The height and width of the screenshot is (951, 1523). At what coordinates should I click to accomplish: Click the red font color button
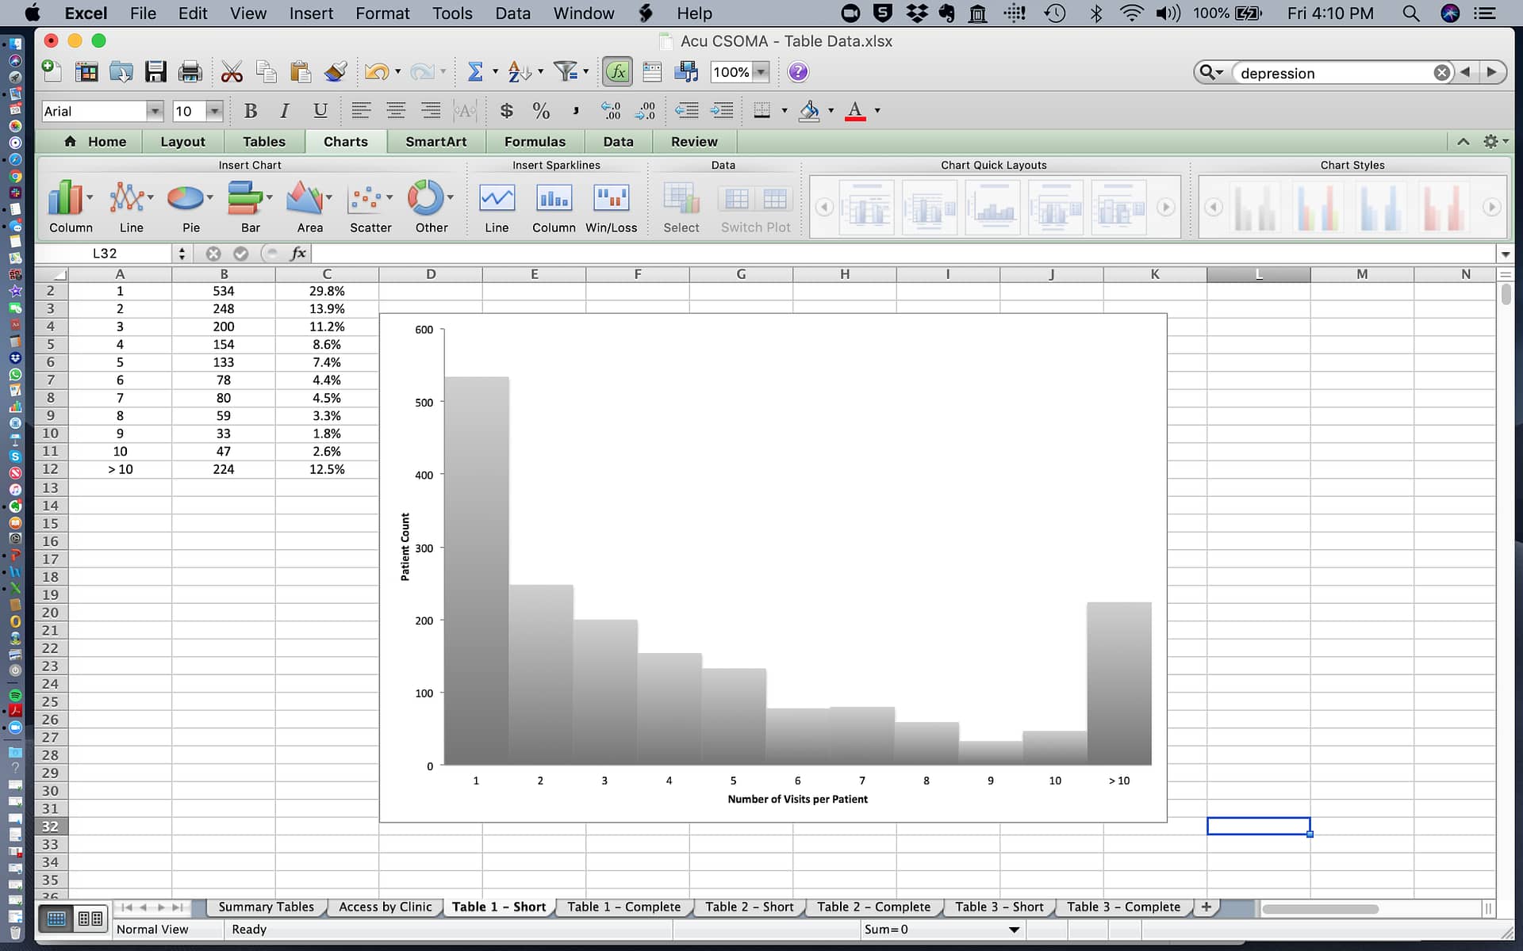point(855,111)
